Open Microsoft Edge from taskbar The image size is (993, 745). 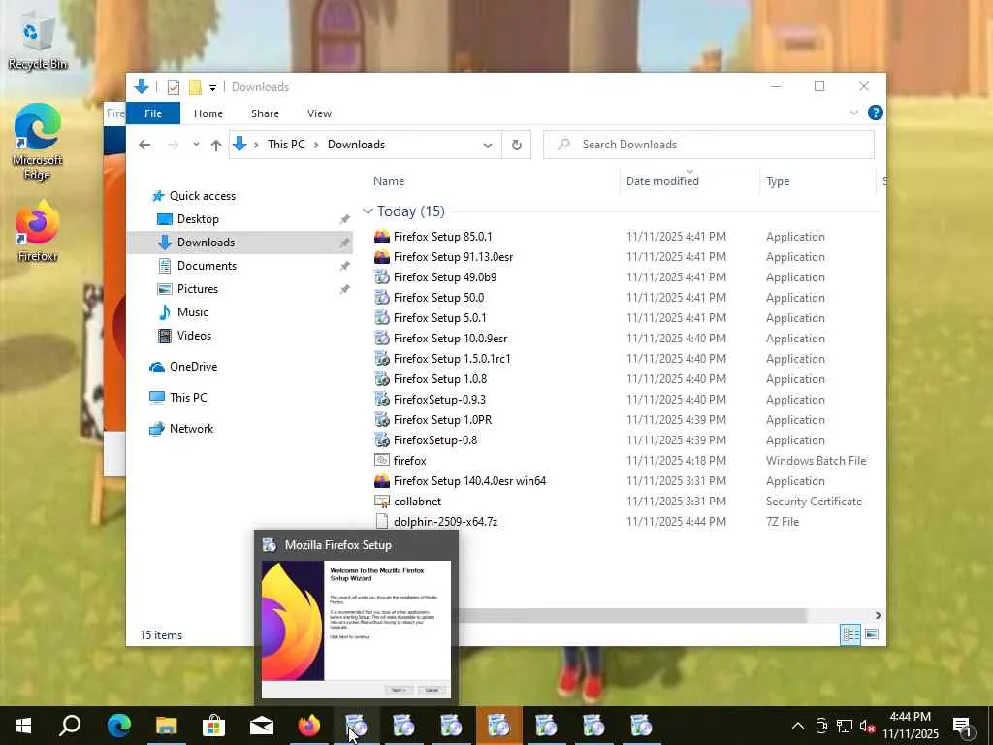click(118, 726)
